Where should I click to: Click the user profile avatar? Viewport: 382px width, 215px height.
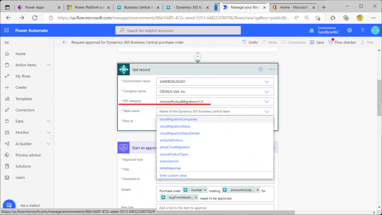(375, 31)
